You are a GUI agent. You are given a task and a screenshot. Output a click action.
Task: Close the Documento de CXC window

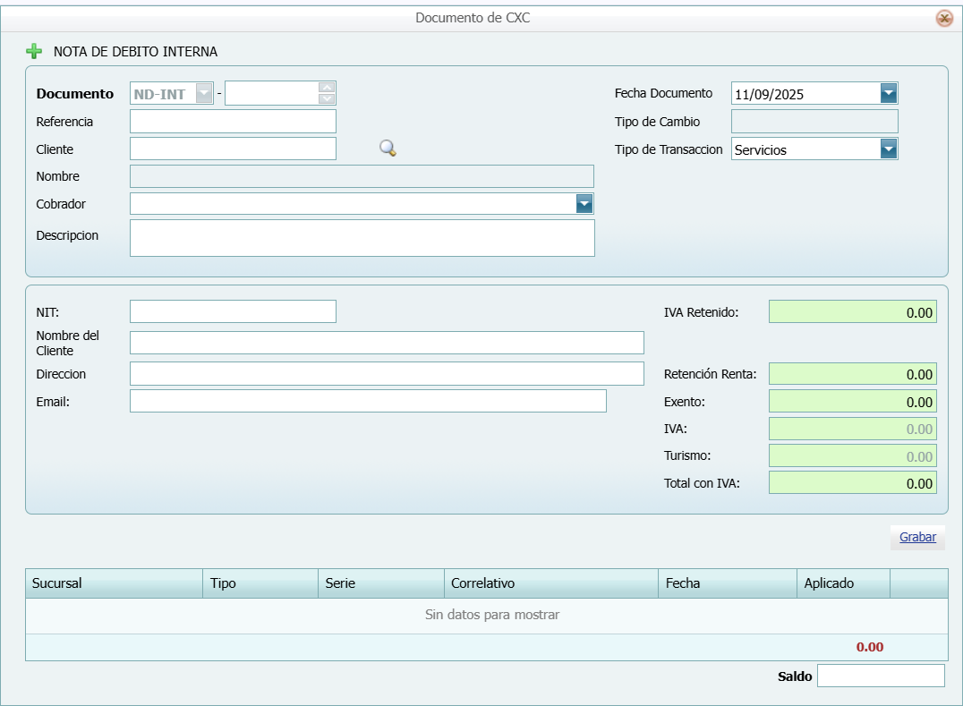pos(943,18)
